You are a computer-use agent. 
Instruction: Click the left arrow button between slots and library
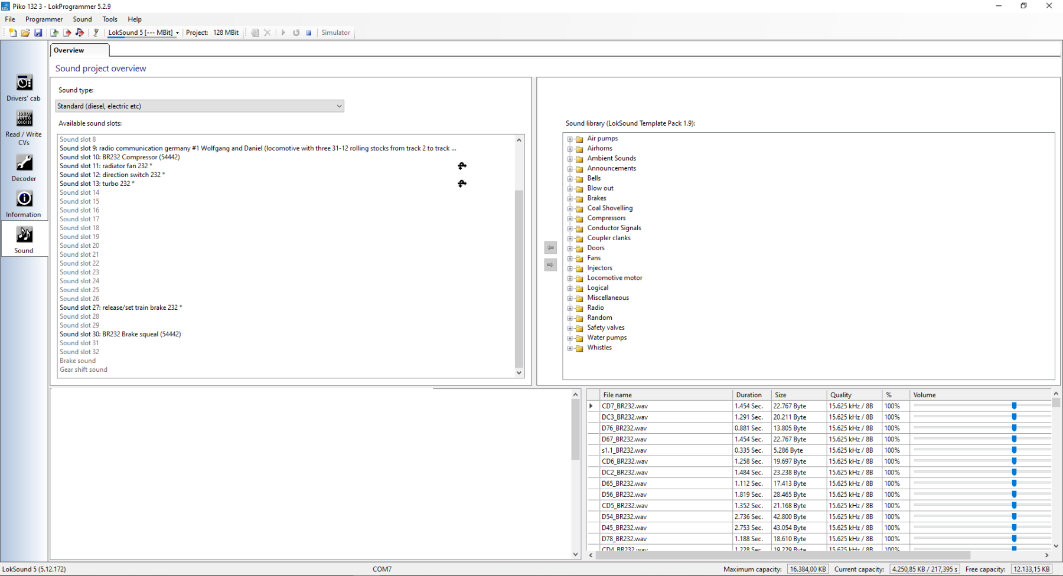(550, 248)
